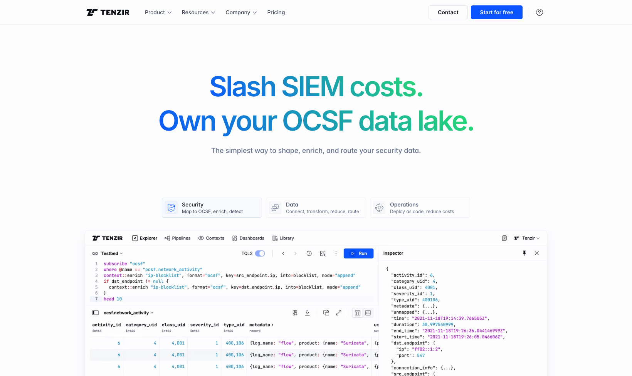
Task: Select the Data tab card
Action: 316,208
